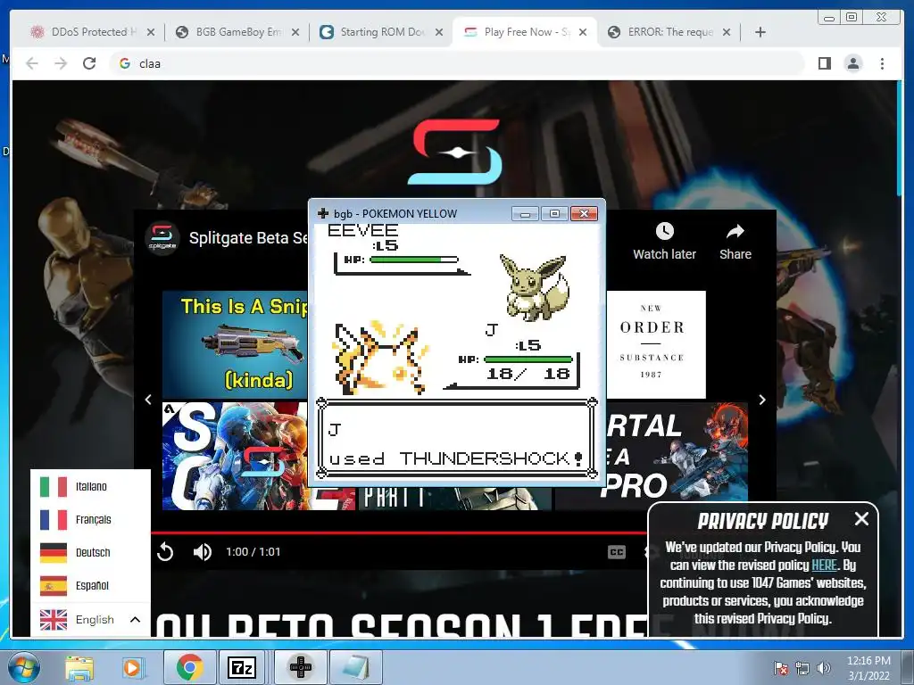Open a new browser tab
This screenshot has height=685, width=914.
760,32
